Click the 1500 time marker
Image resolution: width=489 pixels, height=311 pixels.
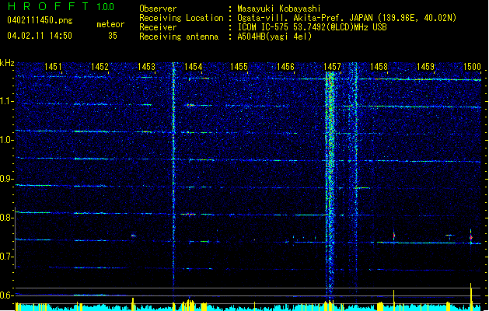point(472,66)
